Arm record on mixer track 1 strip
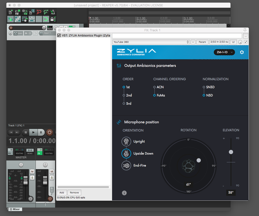This screenshot has width=259, height=216. 50,199
